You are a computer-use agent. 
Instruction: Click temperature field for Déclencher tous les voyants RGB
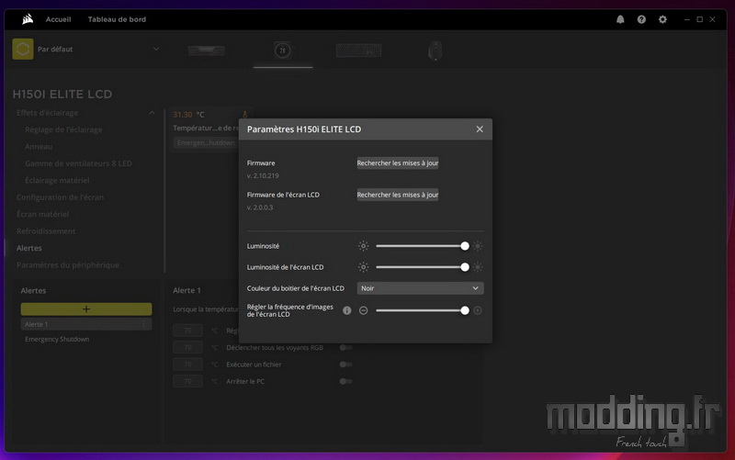pyautogui.click(x=187, y=348)
